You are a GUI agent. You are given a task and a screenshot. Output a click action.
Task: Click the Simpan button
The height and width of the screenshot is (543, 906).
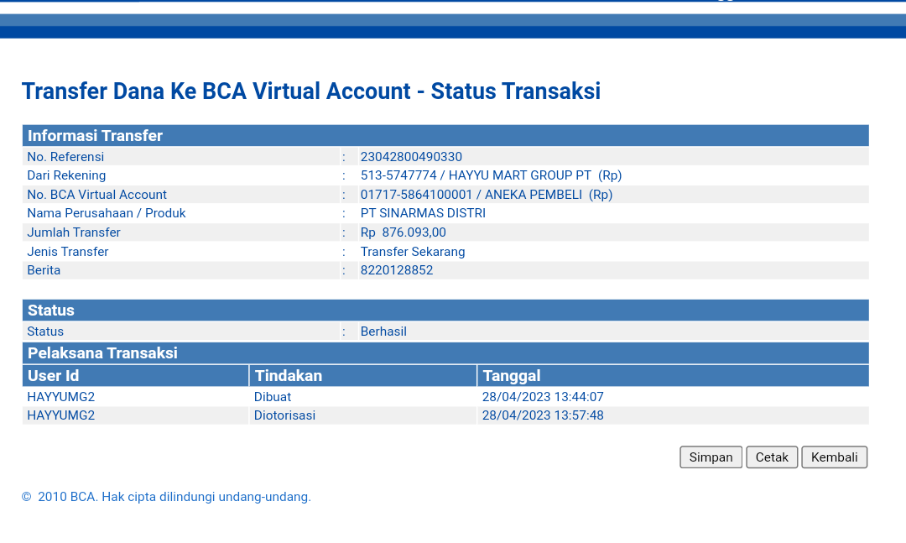(711, 457)
